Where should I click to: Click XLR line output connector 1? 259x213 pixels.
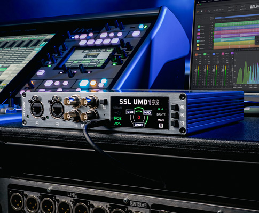coord(17,202)
